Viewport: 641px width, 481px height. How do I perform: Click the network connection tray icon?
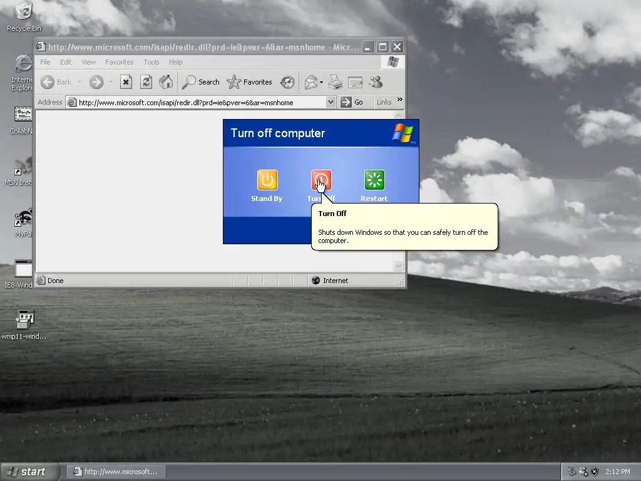tap(583, 472)
